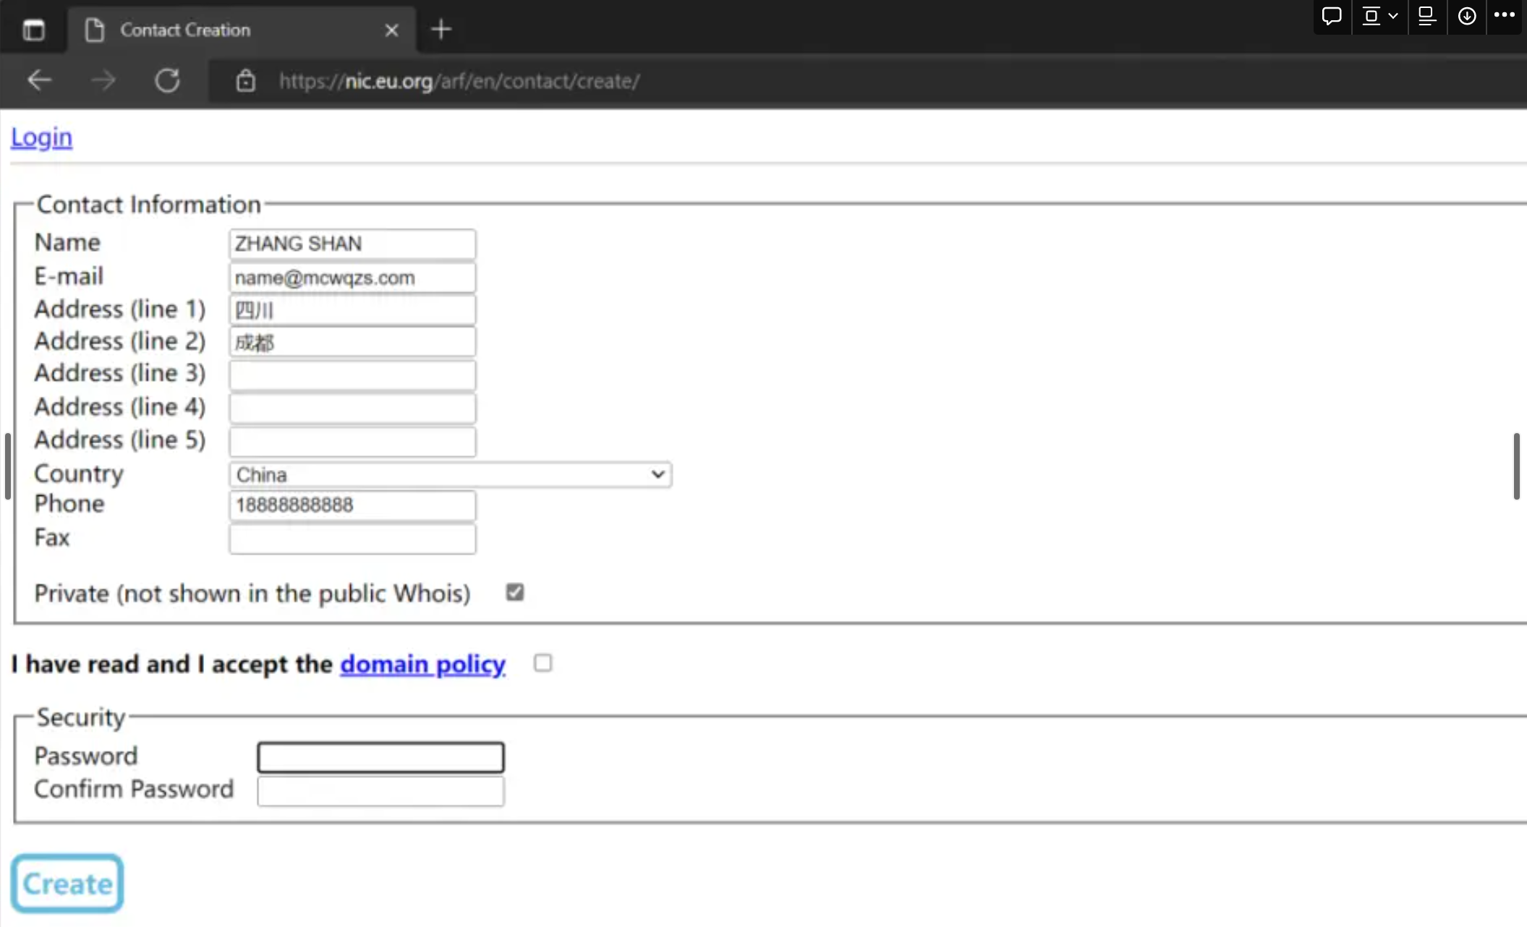Open the Login link
1527x927 pixels.
(41, 137)
